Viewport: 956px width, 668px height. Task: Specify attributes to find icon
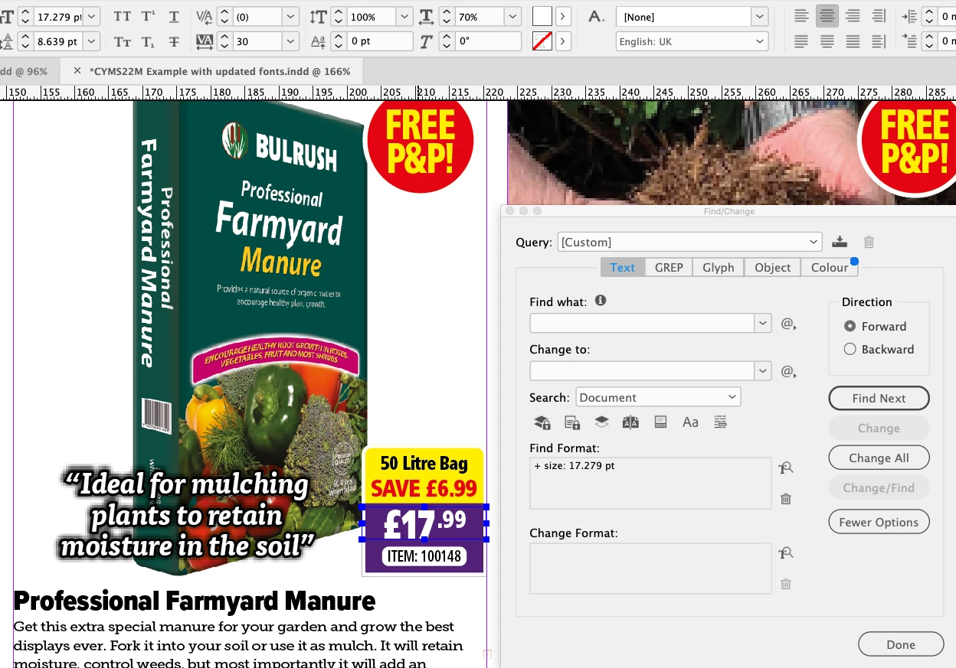[785, 468]
